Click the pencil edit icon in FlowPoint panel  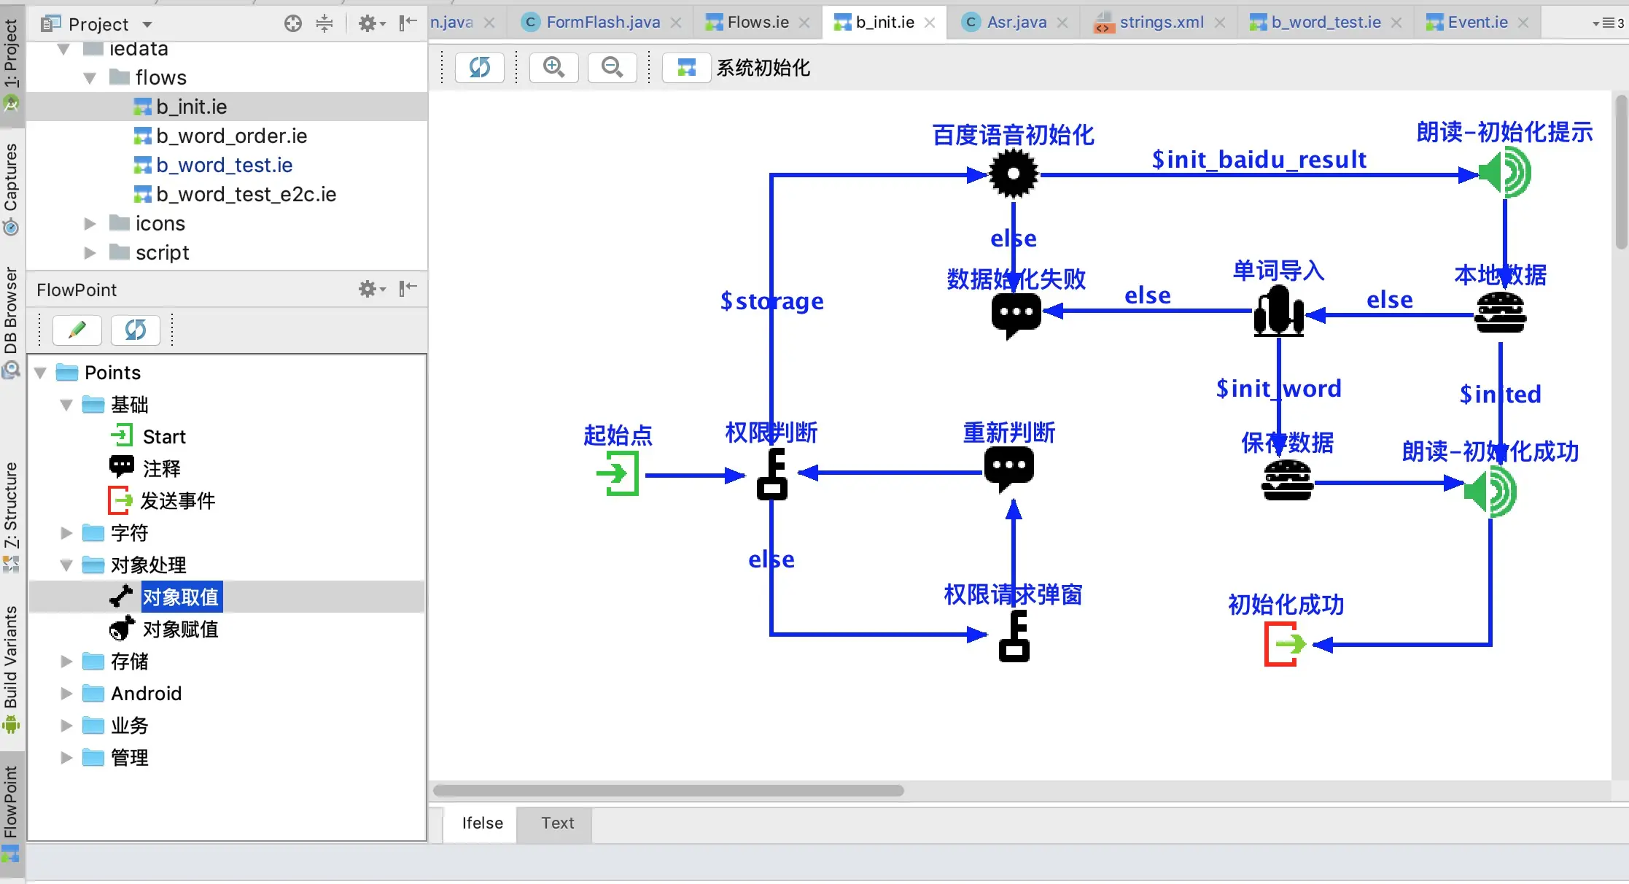77,330
